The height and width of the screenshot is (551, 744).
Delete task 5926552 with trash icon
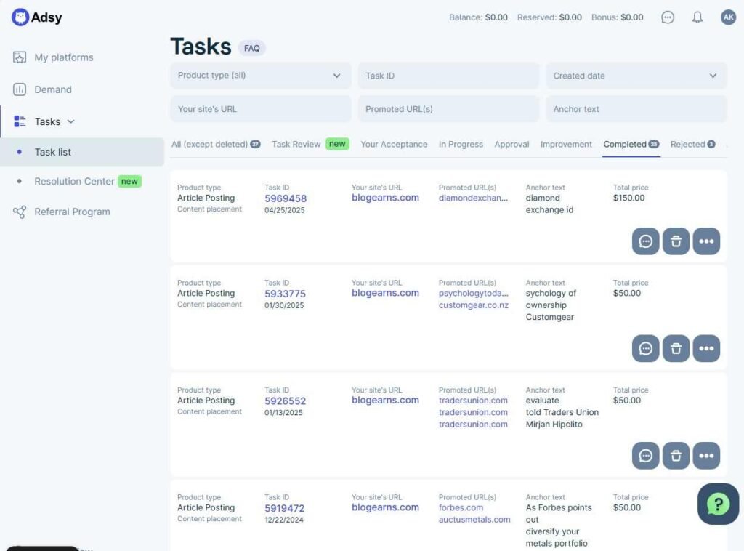click(676, 456)
